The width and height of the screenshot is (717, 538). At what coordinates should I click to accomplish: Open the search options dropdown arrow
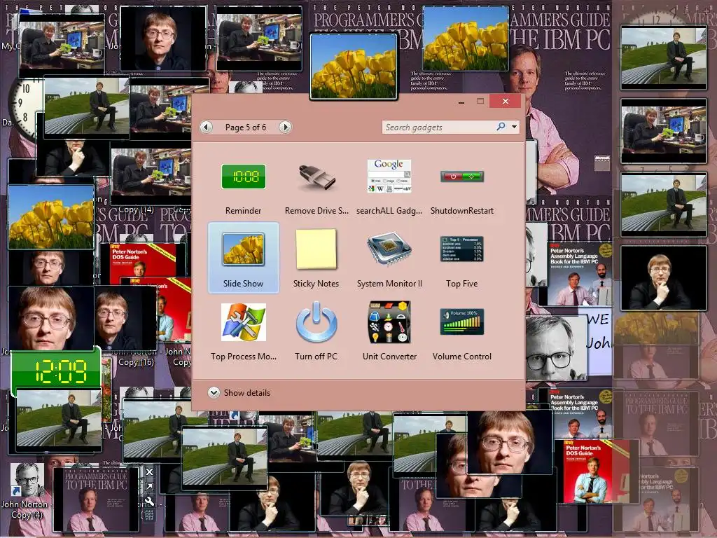click(515, 127)
